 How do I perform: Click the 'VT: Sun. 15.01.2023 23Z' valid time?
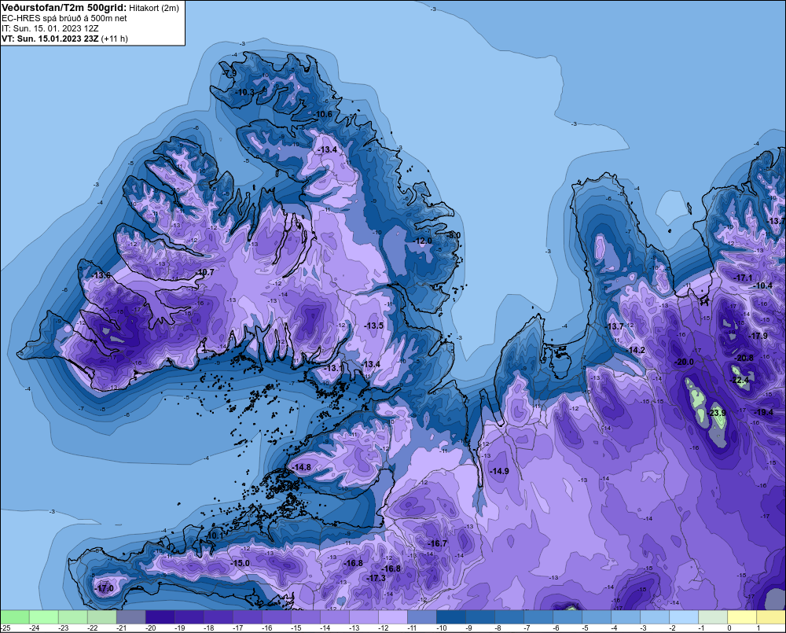(x=50, y=39)
